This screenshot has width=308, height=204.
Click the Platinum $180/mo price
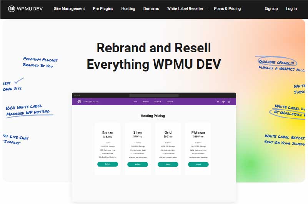coord(198,136)
